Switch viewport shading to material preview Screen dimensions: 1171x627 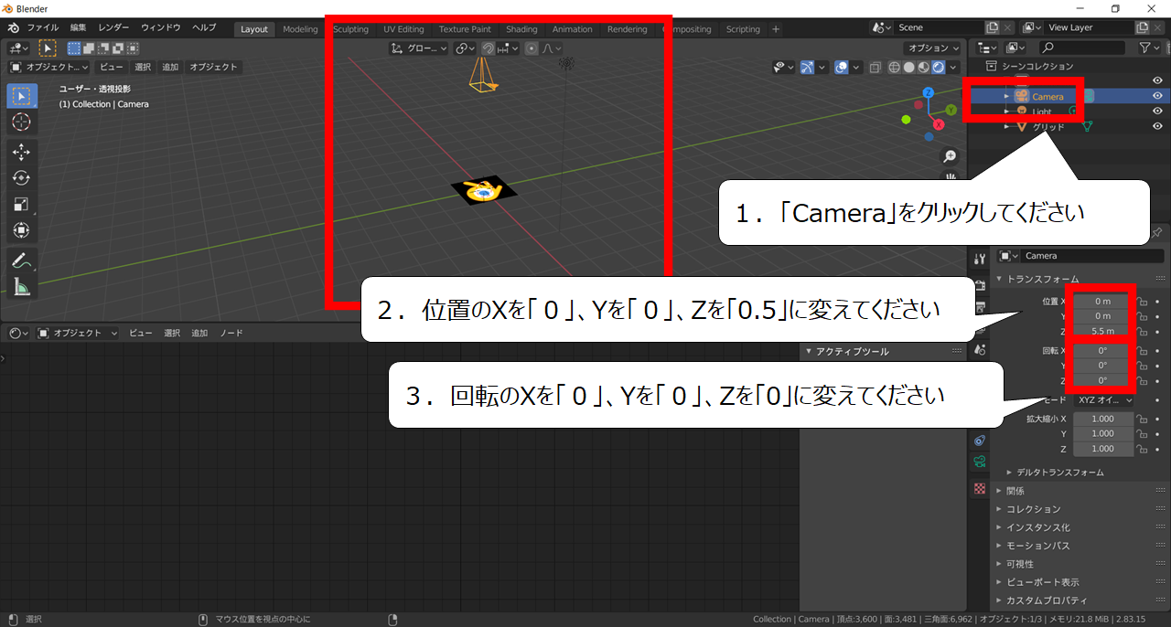click(x=923, y=67)
